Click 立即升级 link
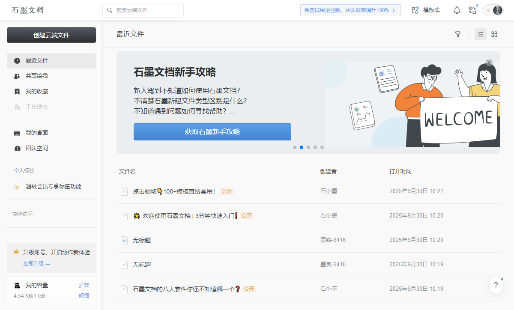This screenshot has height=310, width=514. tap(37, 264)
